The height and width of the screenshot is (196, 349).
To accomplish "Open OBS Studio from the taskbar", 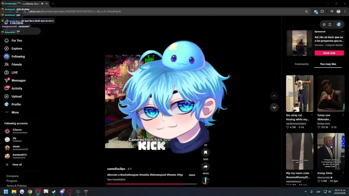I will (38, 192).
